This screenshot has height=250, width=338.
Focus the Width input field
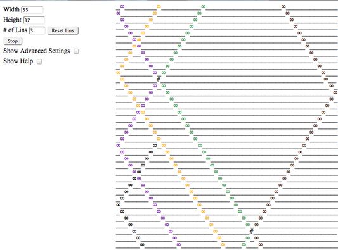(32, 10)
